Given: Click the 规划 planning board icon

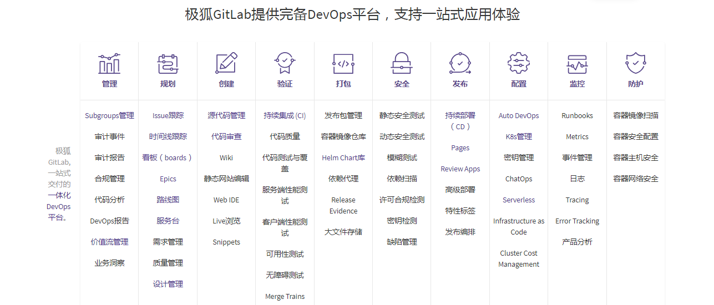Looking at the screenshot, I should tap(168, 64).
